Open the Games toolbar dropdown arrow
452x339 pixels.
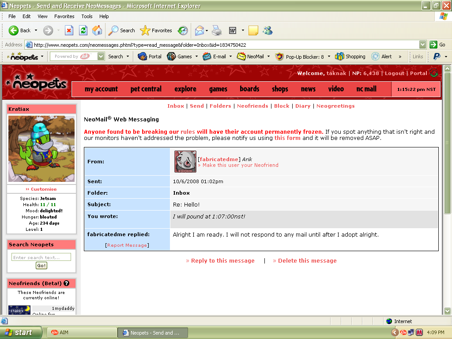pyautogui.click(x=196, y=56)
